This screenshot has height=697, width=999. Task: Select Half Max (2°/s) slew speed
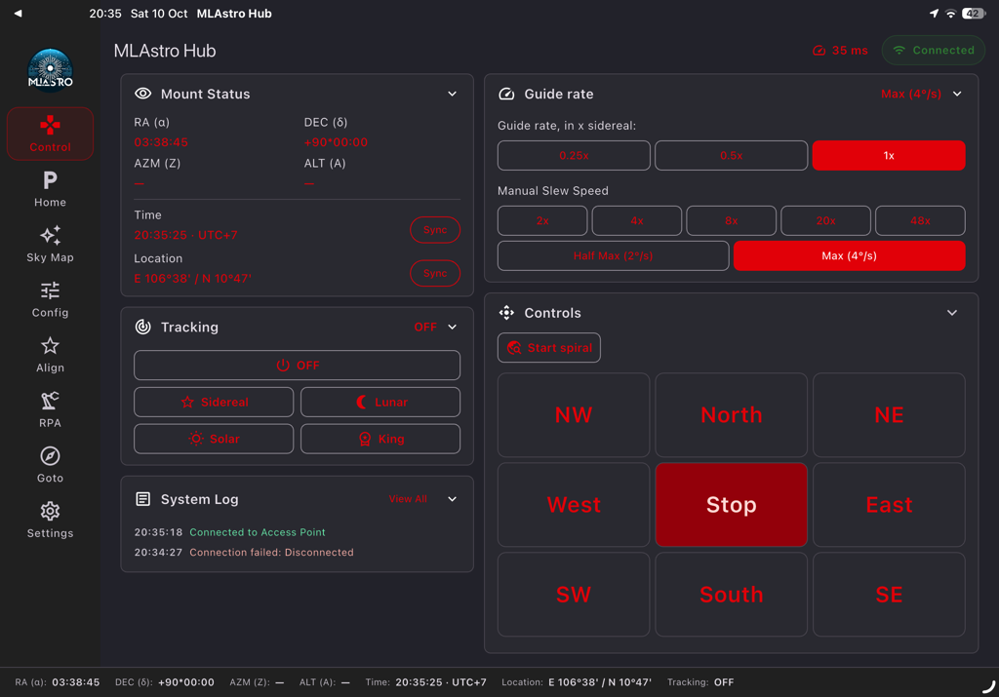[613, 255]
